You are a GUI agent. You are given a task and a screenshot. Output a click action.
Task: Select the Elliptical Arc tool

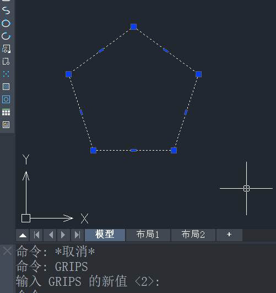coord(6,36)
